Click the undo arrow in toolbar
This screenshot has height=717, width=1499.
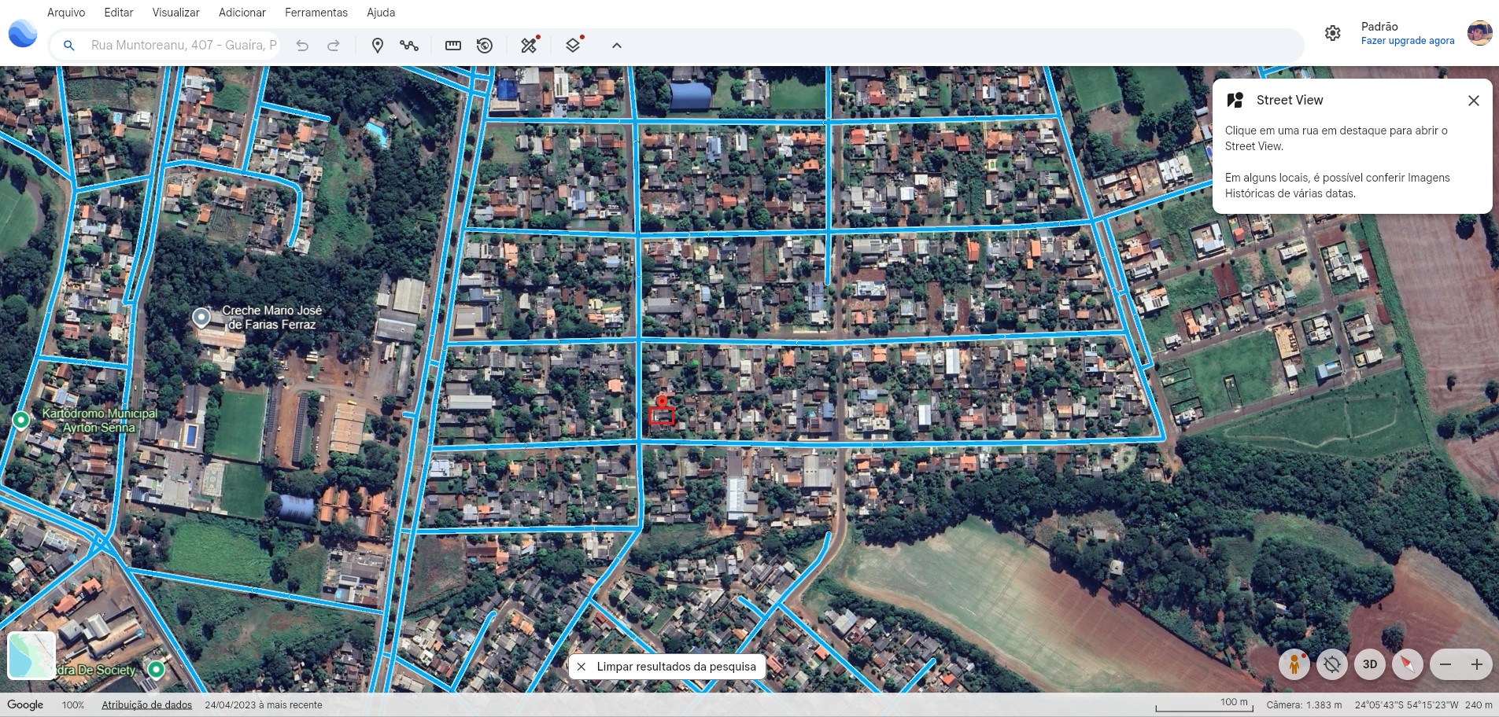[x=302, y=46]
